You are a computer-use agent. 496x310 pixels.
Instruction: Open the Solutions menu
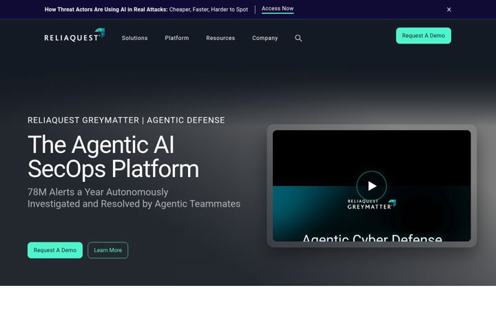point(135,38)
